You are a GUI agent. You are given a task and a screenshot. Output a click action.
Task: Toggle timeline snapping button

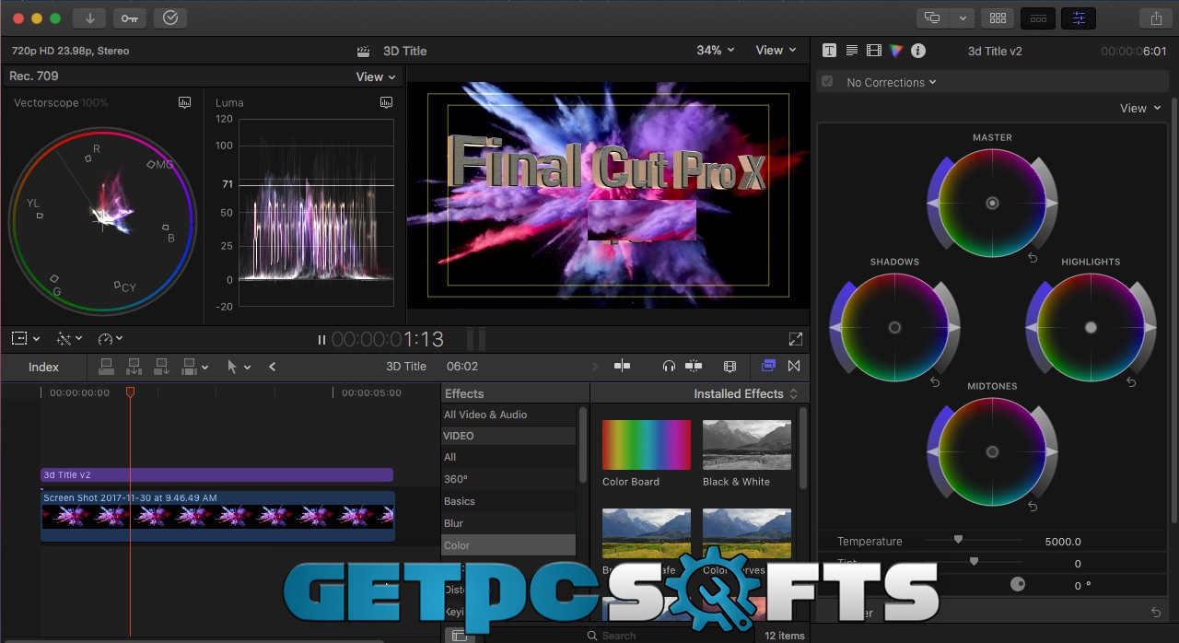(x=694, y=367)
